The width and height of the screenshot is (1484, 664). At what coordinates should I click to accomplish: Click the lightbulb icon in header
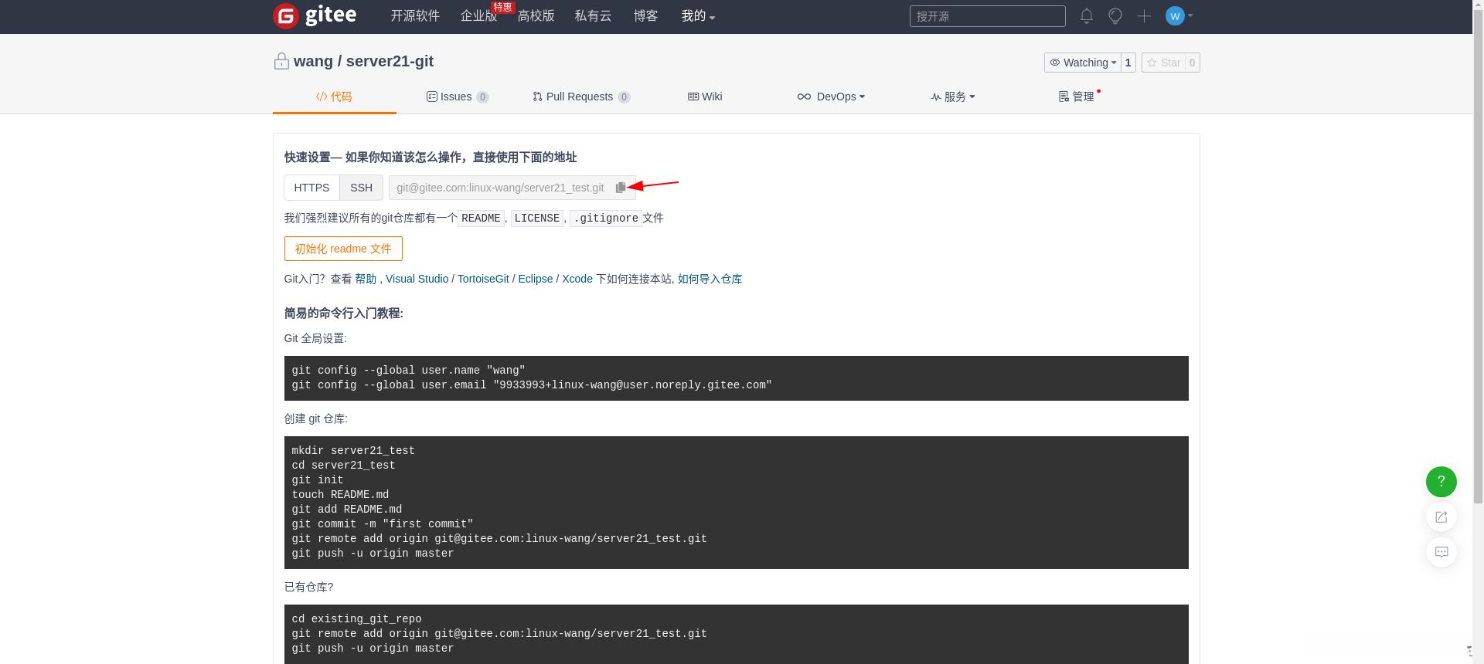pos(1115,16)
